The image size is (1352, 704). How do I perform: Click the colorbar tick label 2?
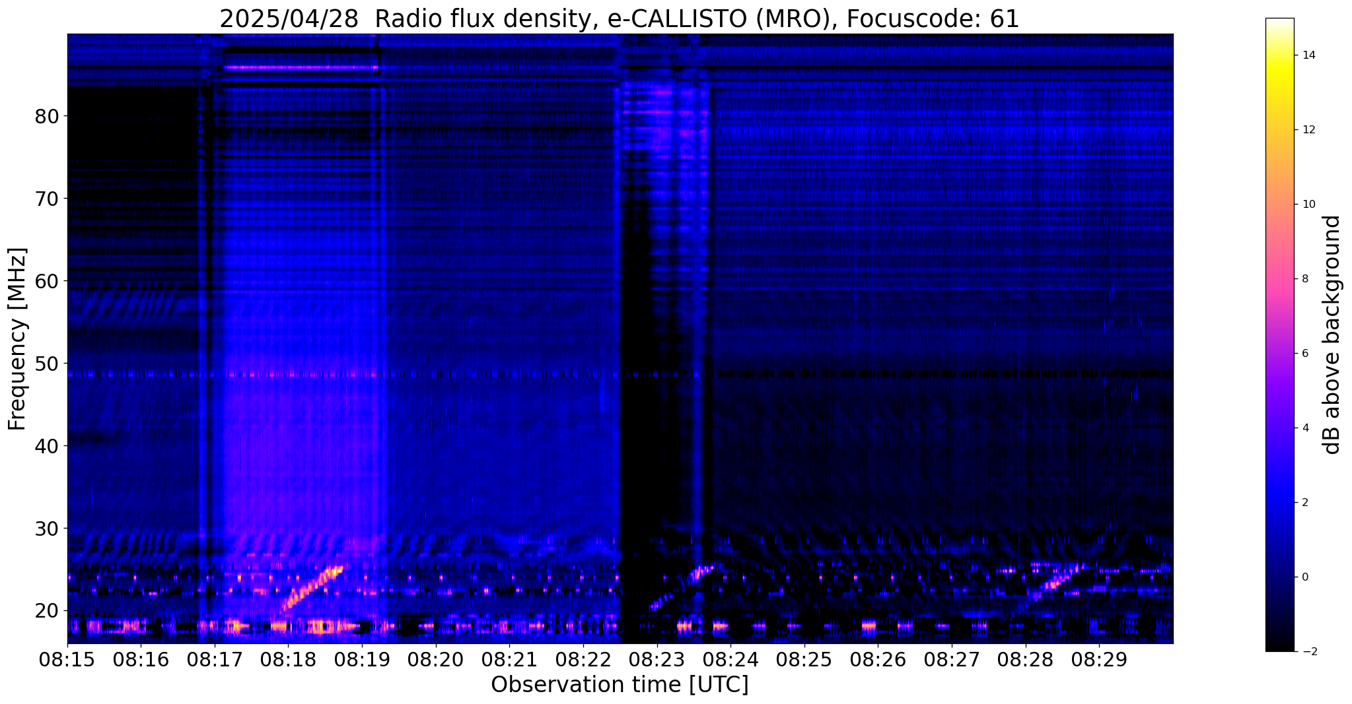click(1304, 503)
